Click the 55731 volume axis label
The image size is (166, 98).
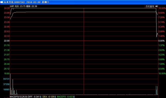click(x=6, y=79)
